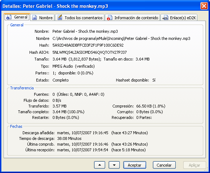Click file name value in General group
Image resolution: width=210 pixels, height=173 pixels.
click(85, 31)
